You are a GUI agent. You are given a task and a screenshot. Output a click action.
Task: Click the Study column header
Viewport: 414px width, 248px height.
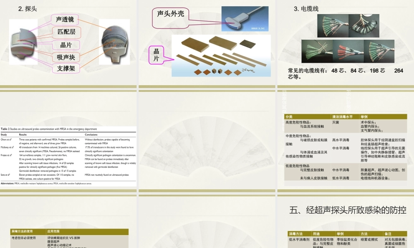(4, 135)
